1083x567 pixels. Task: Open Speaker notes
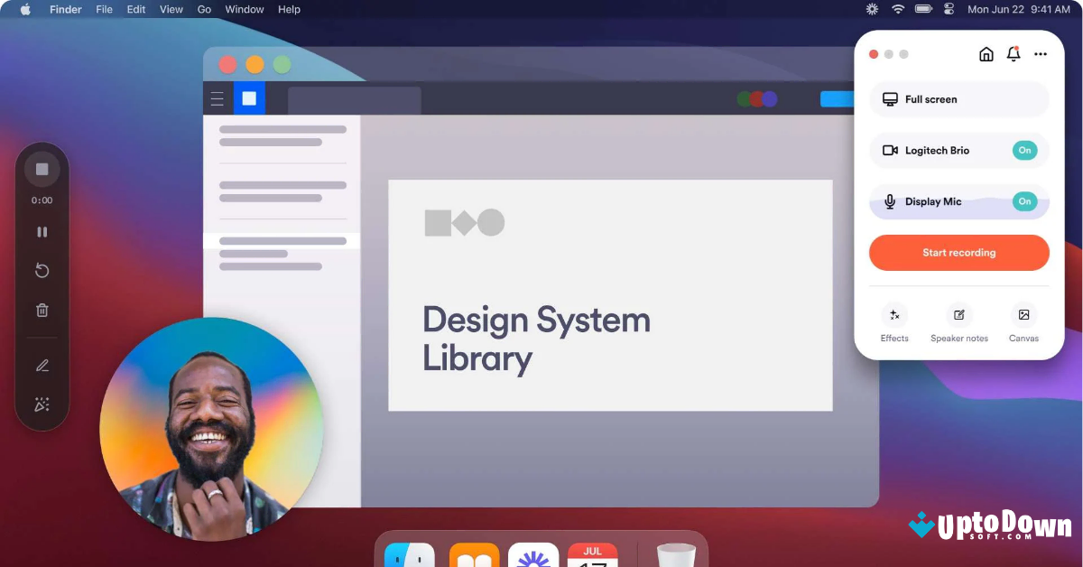point(958,322)
